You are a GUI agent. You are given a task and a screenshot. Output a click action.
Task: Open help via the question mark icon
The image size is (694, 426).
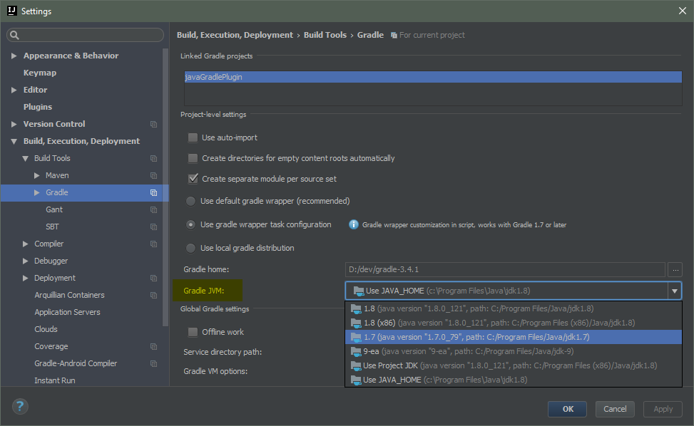click(x=20, y=407)
